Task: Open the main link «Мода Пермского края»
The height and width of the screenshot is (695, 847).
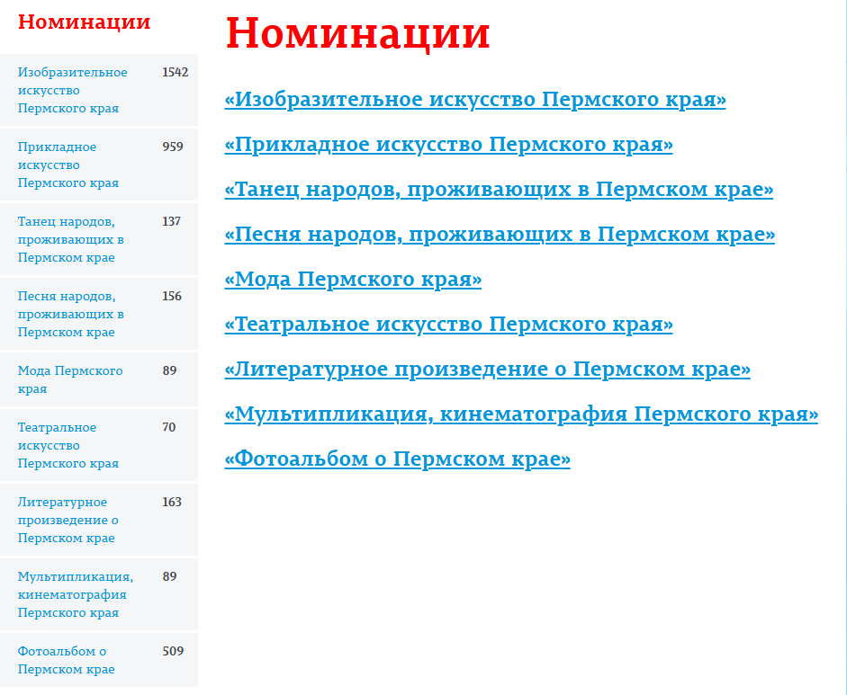Action: [x=353, y=280]
